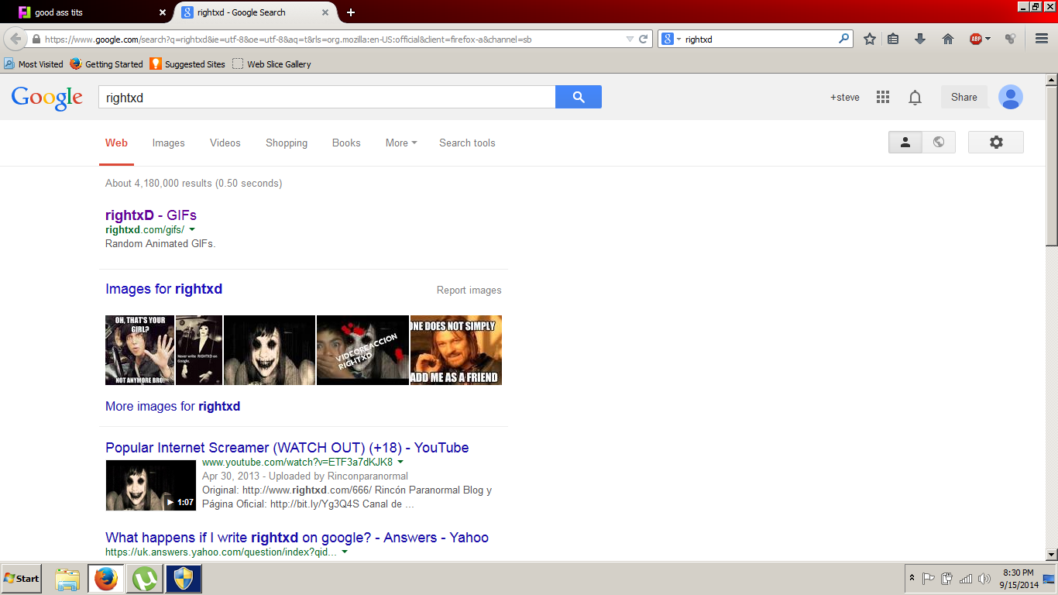Click the Google logo
This screenshot has height=595, width=1058.
[46, 98]
